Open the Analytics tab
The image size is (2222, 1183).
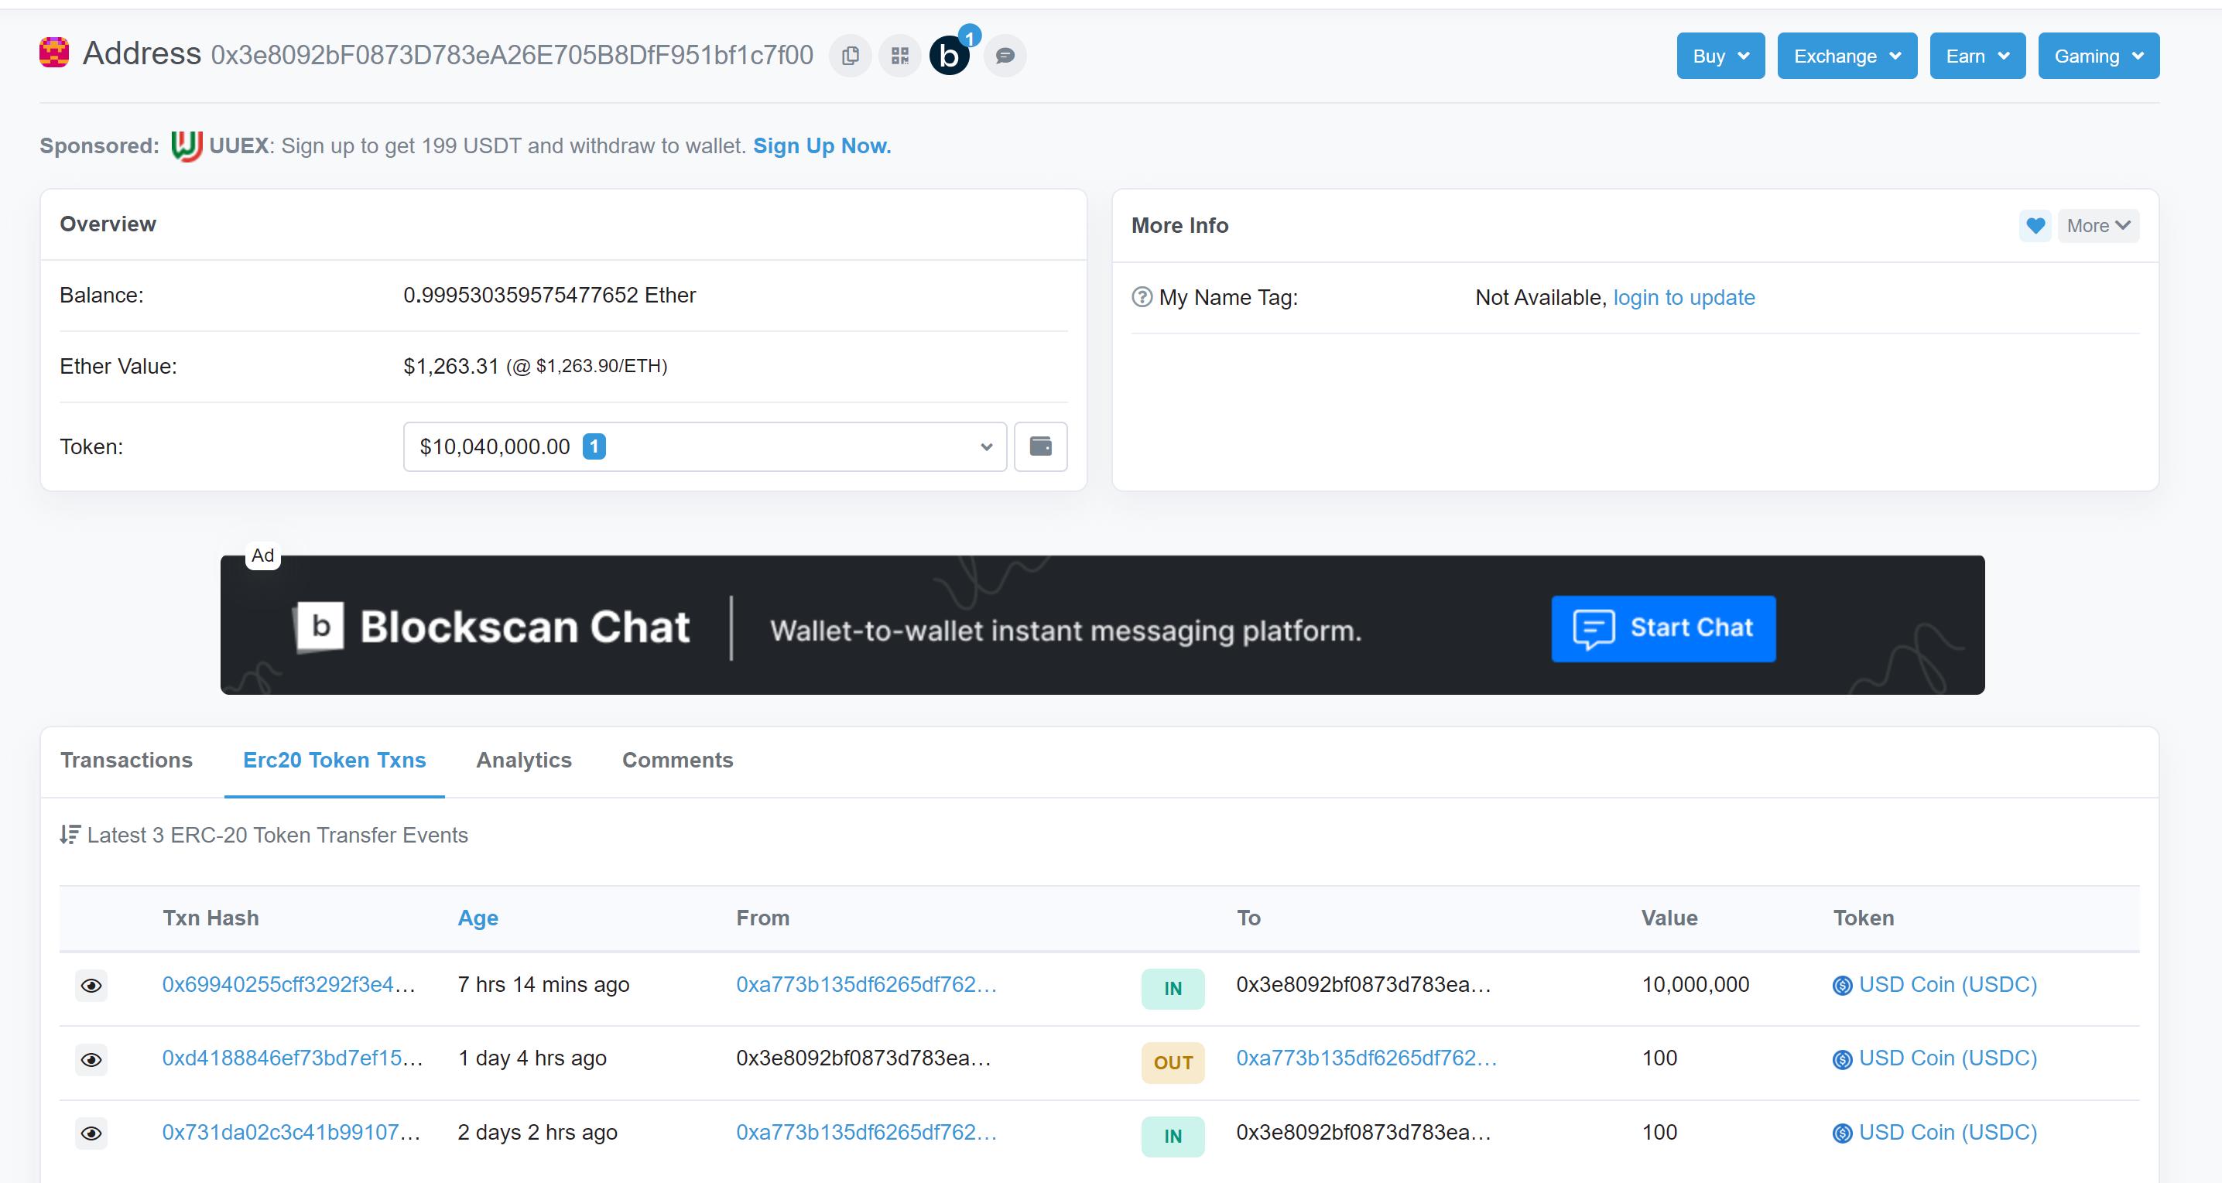[x=524, y=761]
